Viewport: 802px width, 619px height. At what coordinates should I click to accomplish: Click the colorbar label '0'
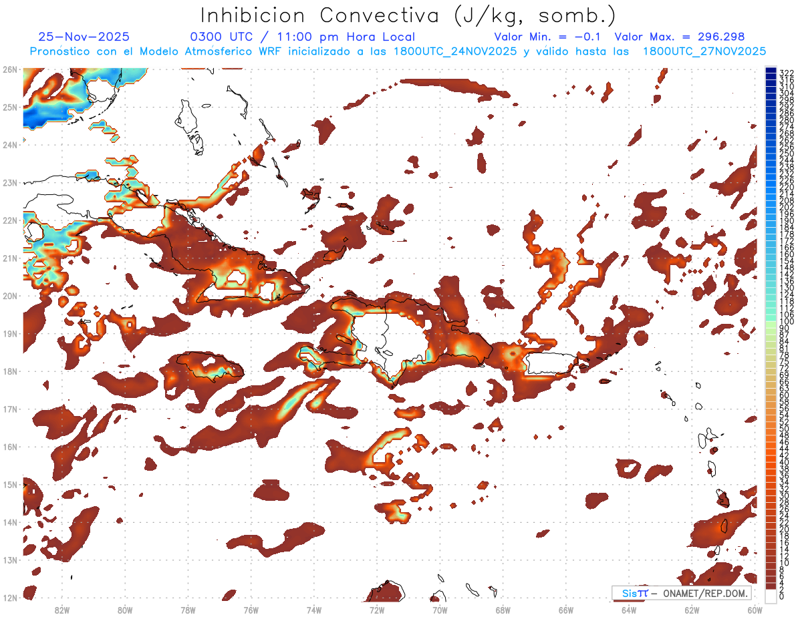[782, 596]
